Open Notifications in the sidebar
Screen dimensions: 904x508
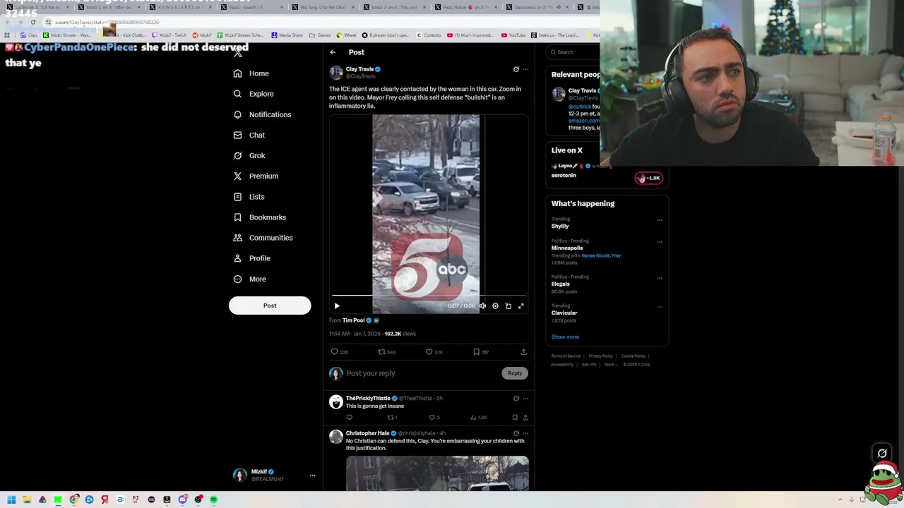pyautogui.click(x=262, y=114)
